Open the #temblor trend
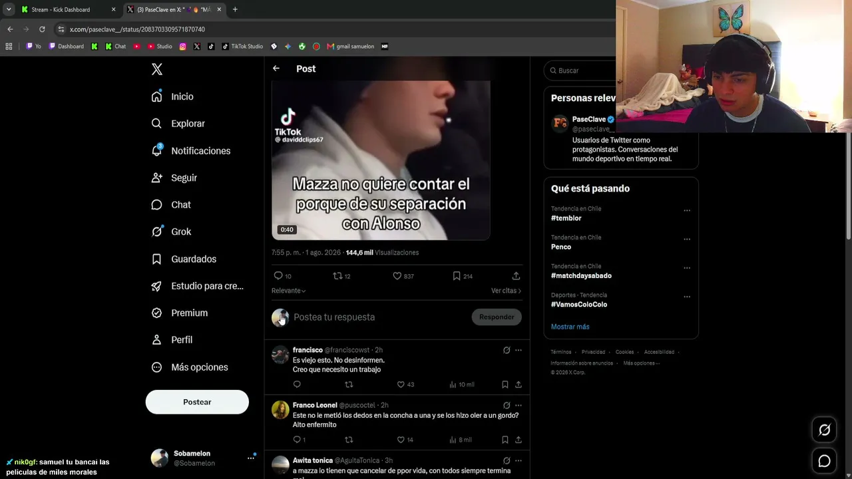The width and height of the screenshot is (852, 479). (566, 218)
